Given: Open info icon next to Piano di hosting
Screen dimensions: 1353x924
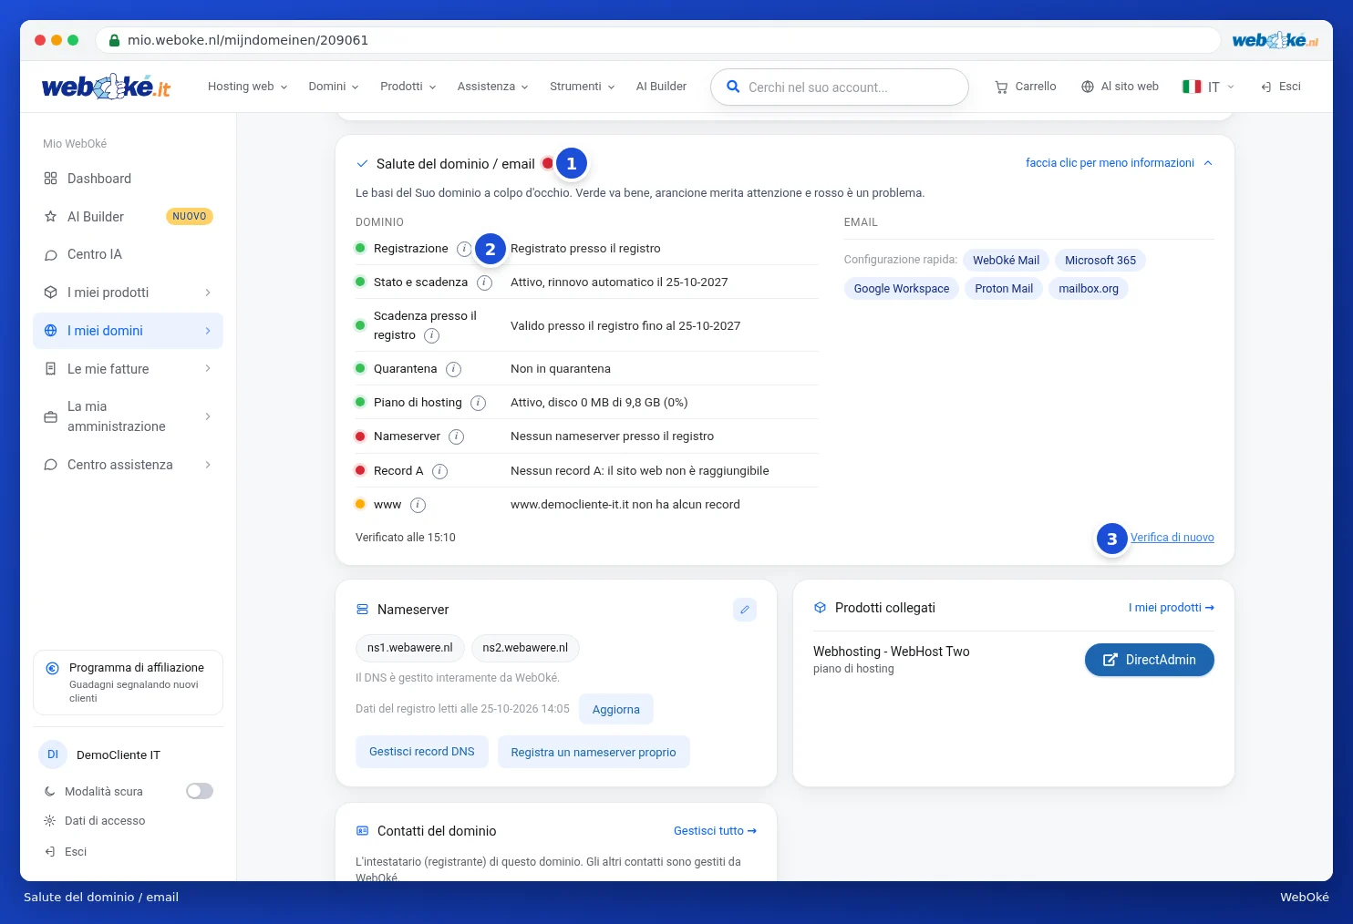Looking at the screenshot, I should [x=478, y=403].
